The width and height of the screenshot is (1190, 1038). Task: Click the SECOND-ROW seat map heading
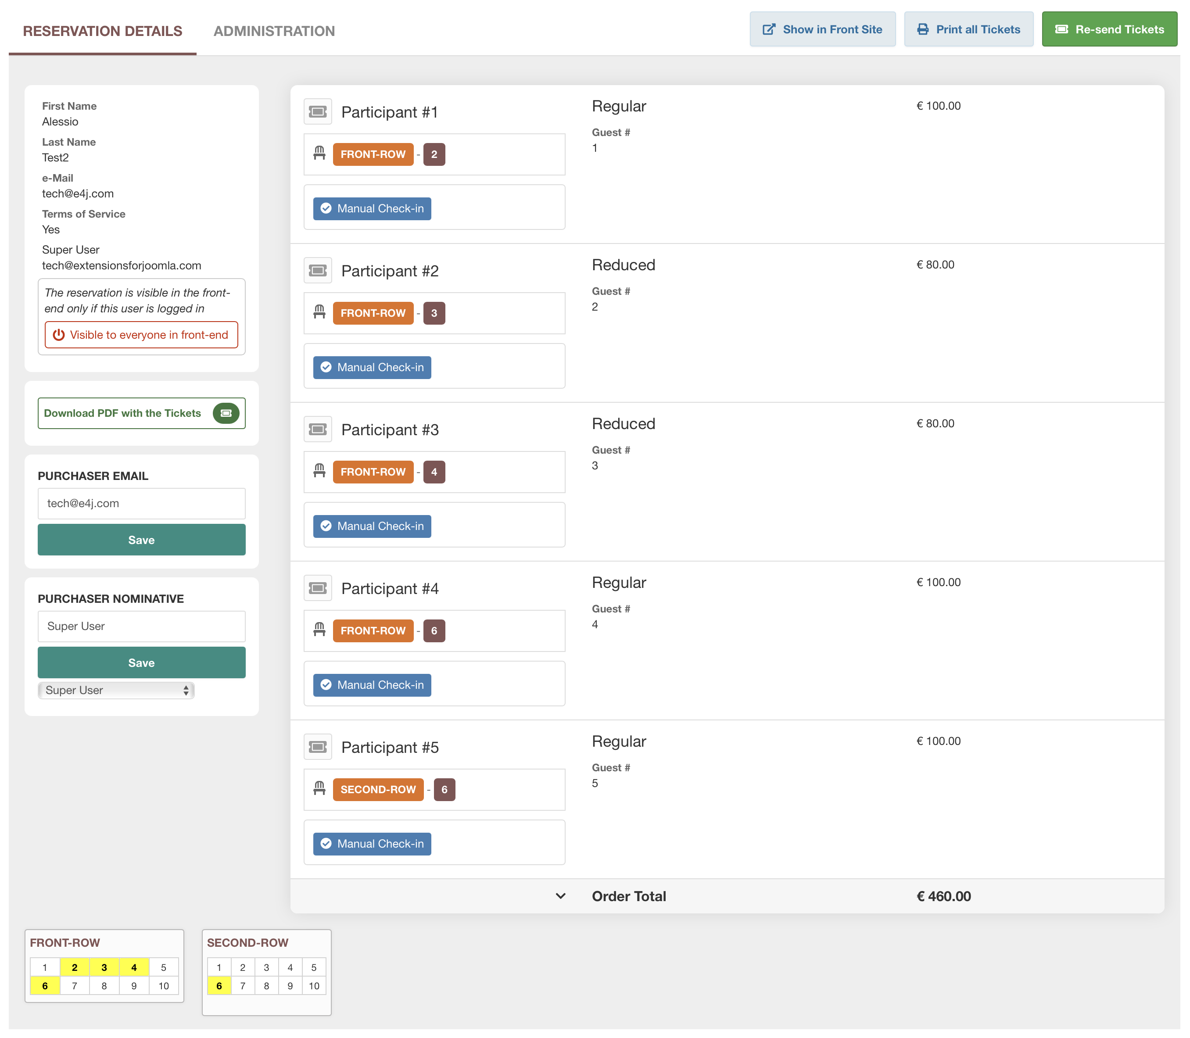pyautogui.click(x=247, y=942)
